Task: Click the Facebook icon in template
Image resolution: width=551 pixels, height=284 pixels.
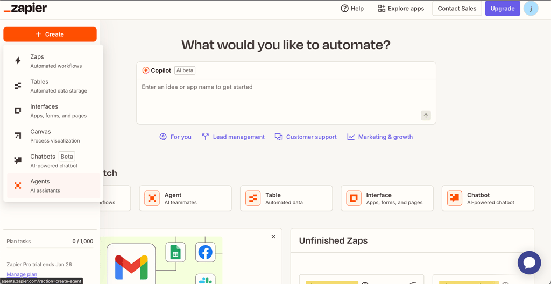Action: [206, 252]
